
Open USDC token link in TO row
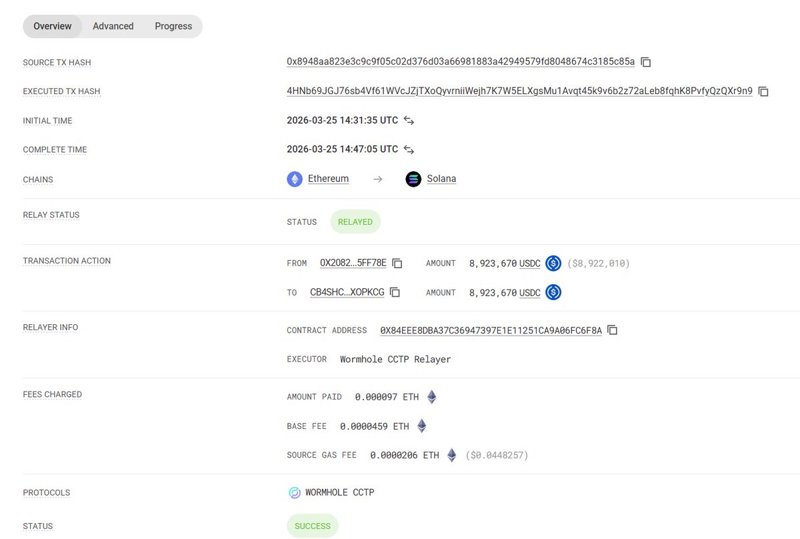click(x=530, y=292)
